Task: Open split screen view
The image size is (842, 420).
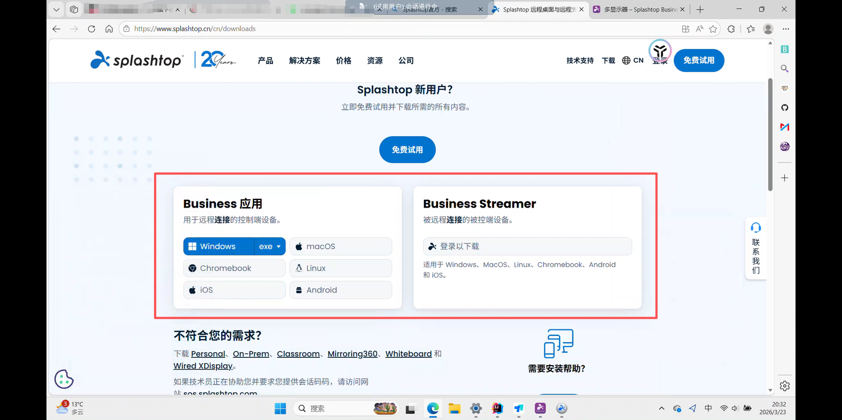Action: coord(685,29)
